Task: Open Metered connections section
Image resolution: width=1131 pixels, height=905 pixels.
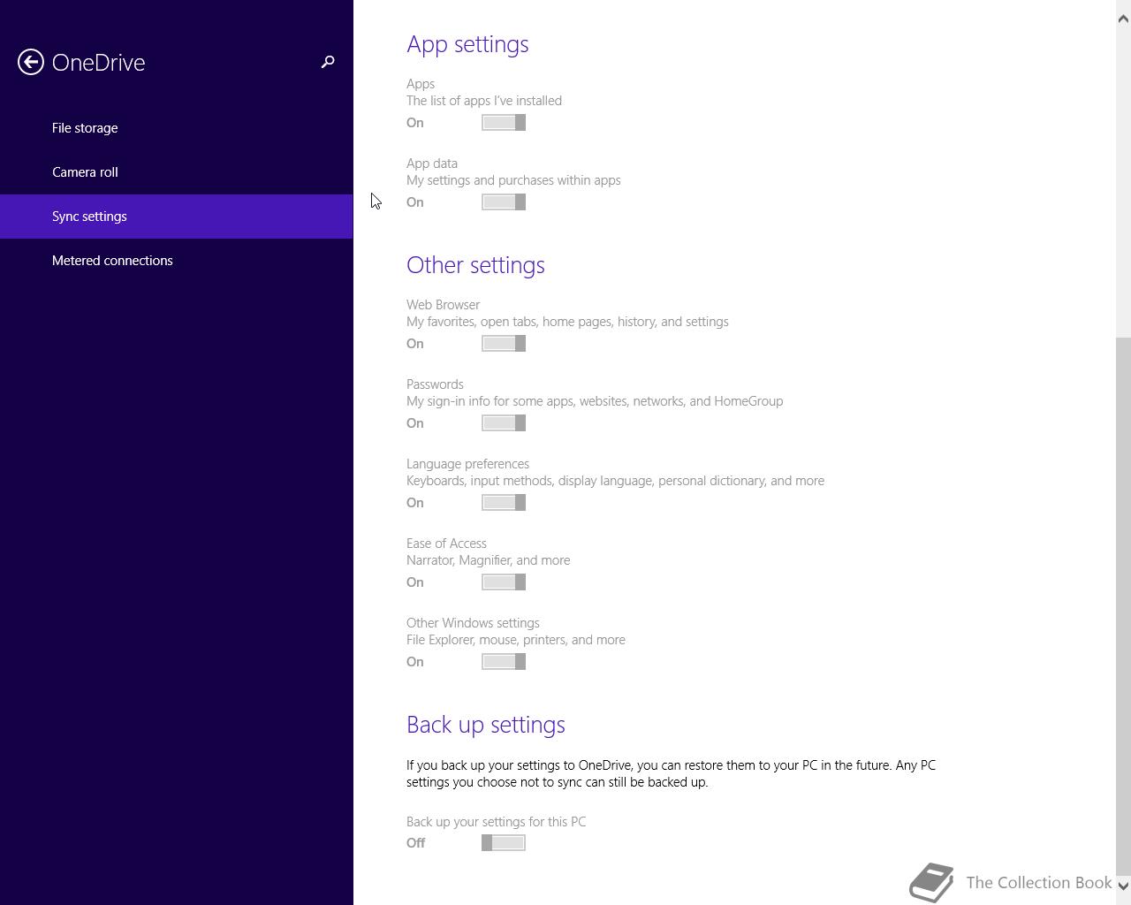Action: [177, 261]
